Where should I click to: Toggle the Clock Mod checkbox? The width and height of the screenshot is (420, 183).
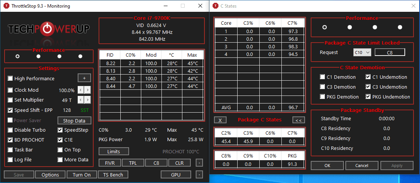point(10,90)
